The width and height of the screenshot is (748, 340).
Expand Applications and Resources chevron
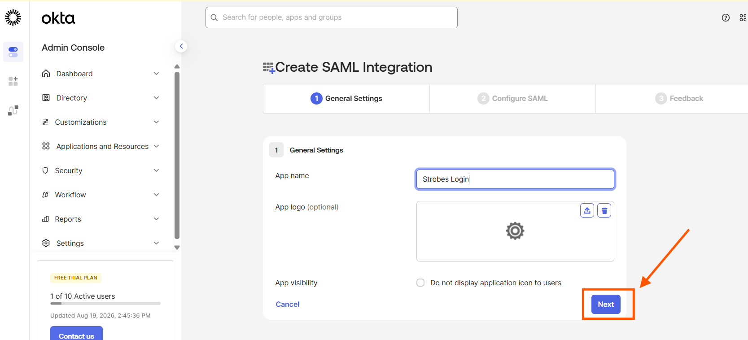point(156,146)
